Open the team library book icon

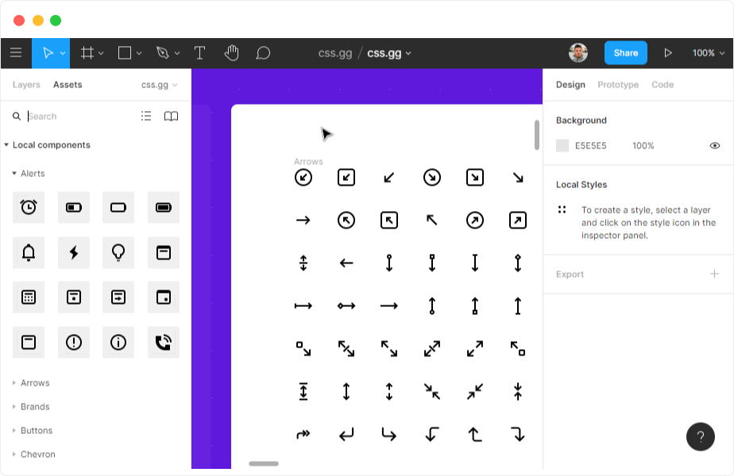(x=171, y=116)
